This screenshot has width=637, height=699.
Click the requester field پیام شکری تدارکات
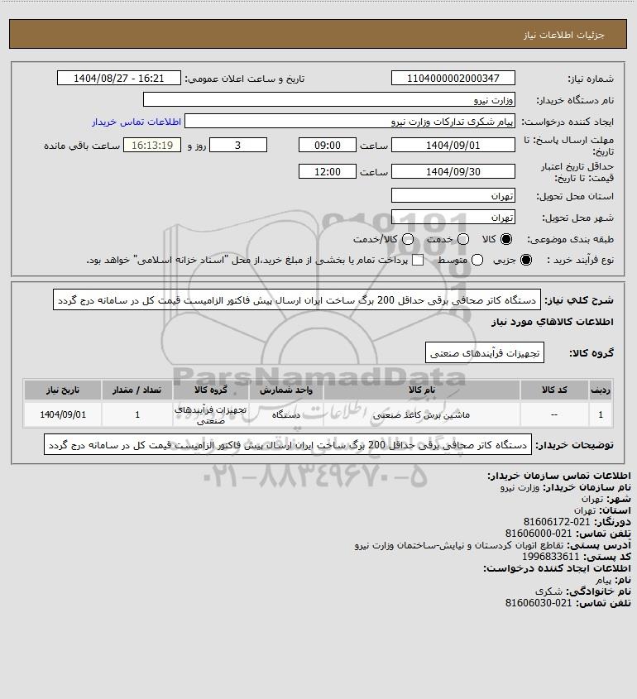coord(350,122)
